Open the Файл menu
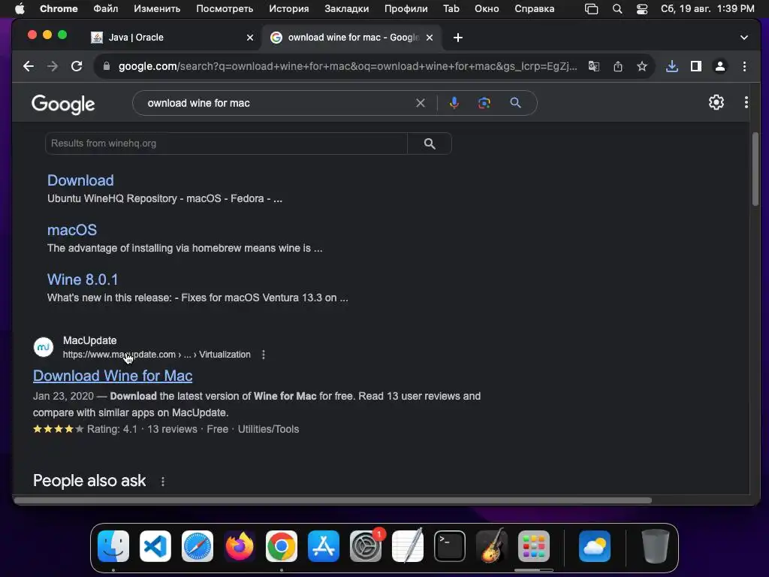The width and height of the screenshot is (769, 577). [x=105, y=8]
